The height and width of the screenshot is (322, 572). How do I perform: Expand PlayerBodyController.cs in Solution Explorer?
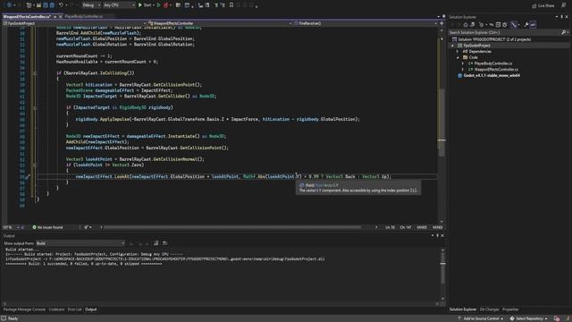click(463, 64)
